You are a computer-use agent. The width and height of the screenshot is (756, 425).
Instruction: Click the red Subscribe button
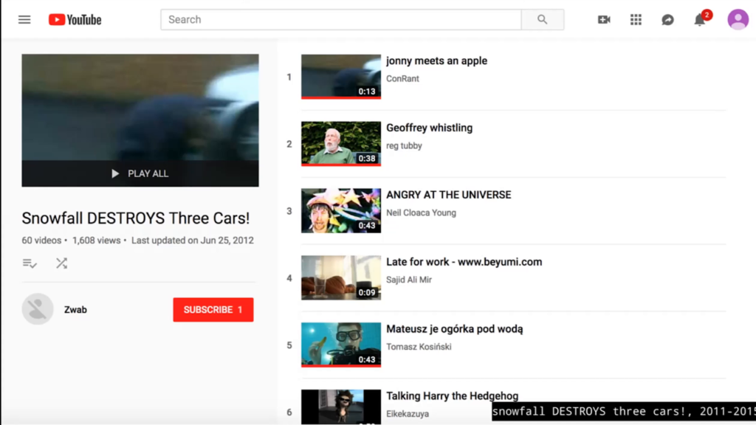(213, 309)
